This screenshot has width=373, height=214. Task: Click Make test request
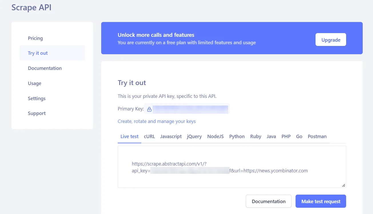point(320,201)
